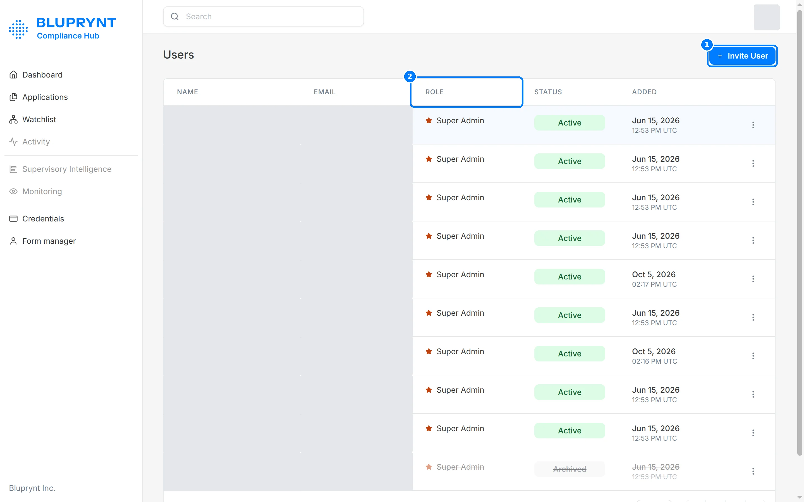Click the '02:16 PM UTC' timestamp
This screenshot has width=804, height=502.
tap(654, 361)
